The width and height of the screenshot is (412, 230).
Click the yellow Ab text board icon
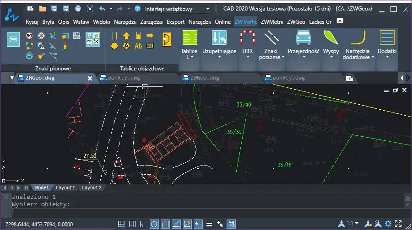click(138, 46)
